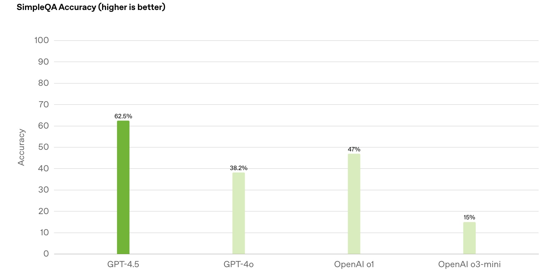Click the dark green GPT-4.5 bar

tap(123, 187)
